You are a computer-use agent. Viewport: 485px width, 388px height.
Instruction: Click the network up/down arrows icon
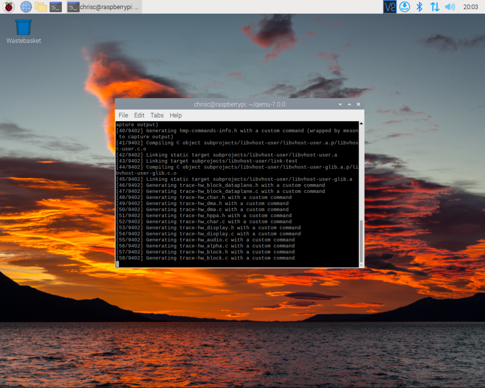434,7
